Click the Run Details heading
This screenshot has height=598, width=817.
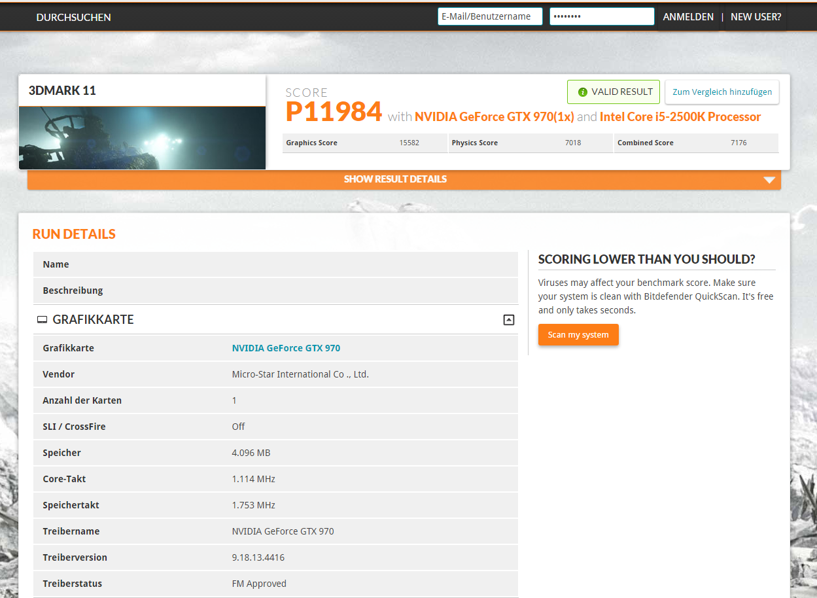(74, 234)
